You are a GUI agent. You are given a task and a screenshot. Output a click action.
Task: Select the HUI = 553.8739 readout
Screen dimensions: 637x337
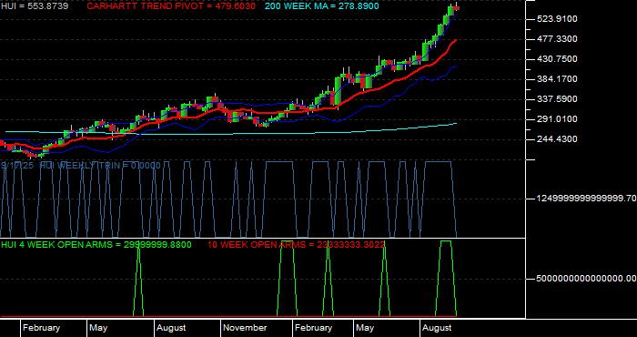pos(35,6)
